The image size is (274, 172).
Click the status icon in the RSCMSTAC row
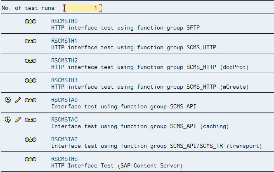[31, 120]
